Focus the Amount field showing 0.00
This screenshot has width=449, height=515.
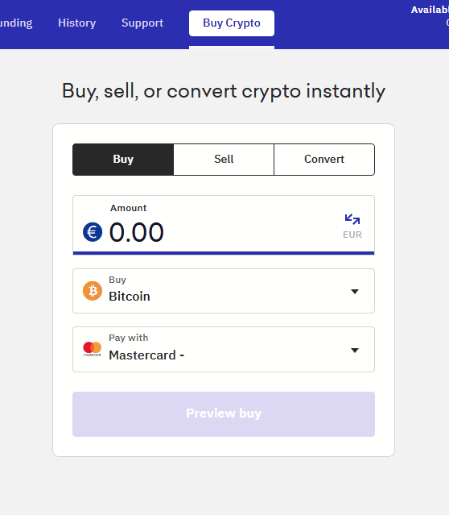(x=224, y=225)
